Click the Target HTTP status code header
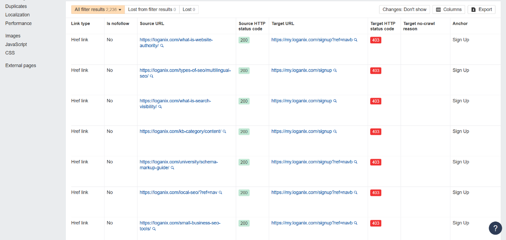The width and height of the screenshot is (506, 240). point(382,26)
